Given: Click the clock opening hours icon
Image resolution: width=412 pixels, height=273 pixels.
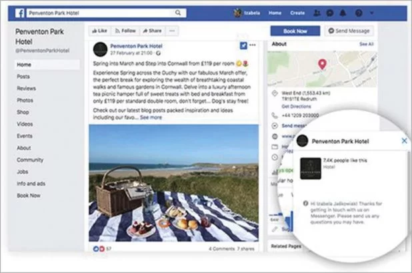Looking at the screenshot, I should click(275, 157).
